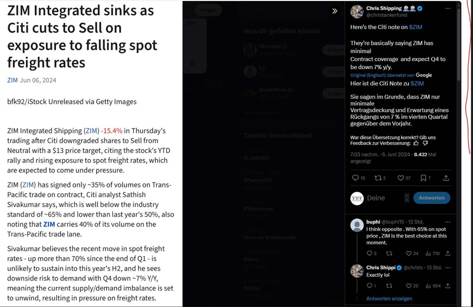
Task: Like the main tweet with 57 hearts
Action: pos(401,178)
